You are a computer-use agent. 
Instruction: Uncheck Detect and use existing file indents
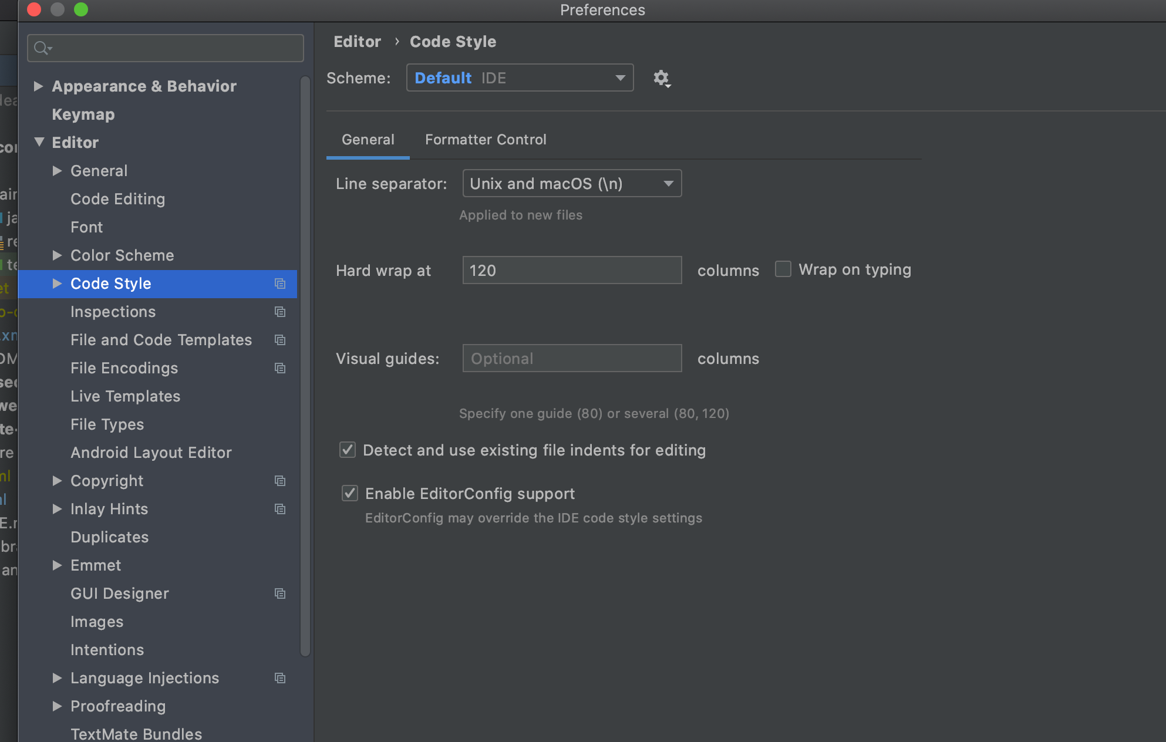[348, 450]
